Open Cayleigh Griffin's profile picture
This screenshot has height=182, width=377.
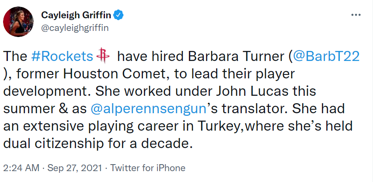pyautogui.click(x=18, y=22)
